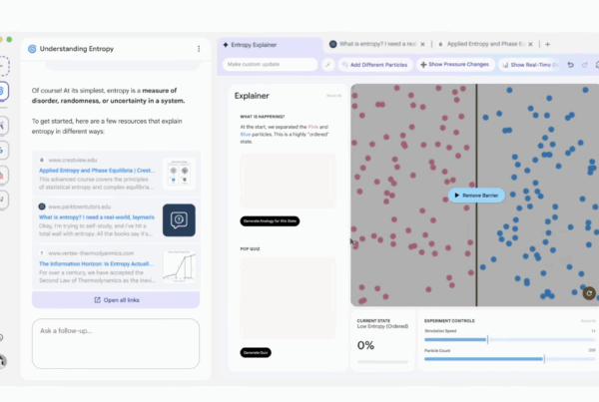Click the Add Different Particles chip
This screenshot has height=402, width=599.
point(376,65)
